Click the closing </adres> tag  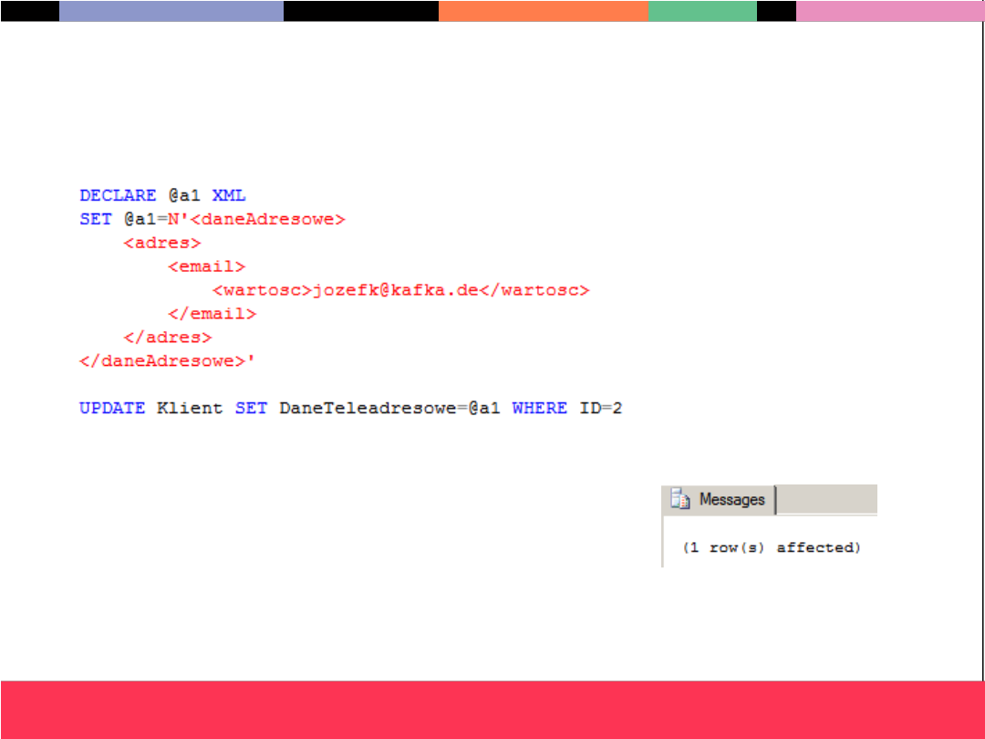[x=167, y=338]
